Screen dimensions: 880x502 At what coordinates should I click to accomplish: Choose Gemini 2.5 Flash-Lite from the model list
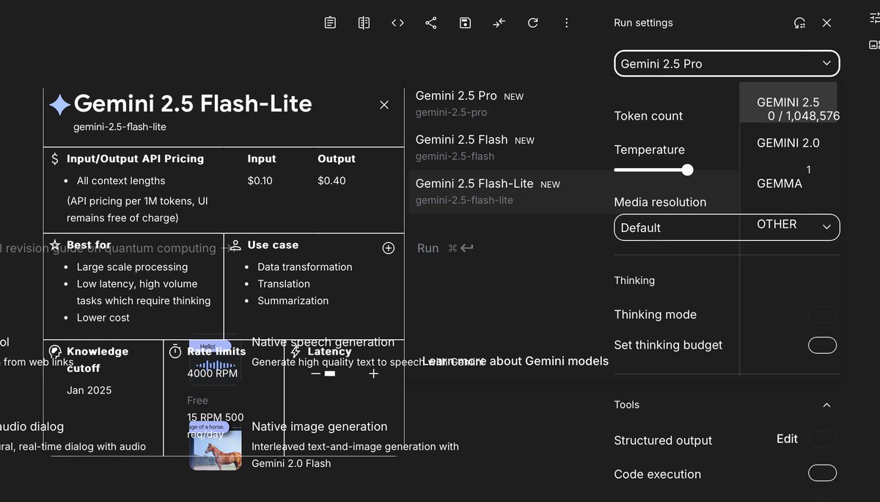pos(573,192)
